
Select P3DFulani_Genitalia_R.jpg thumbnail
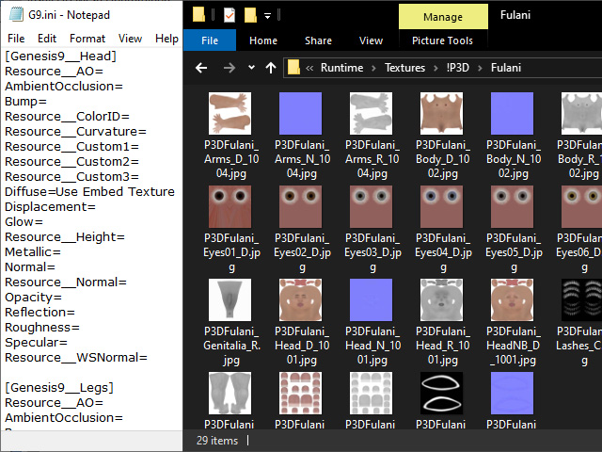[x=230, y=299]
